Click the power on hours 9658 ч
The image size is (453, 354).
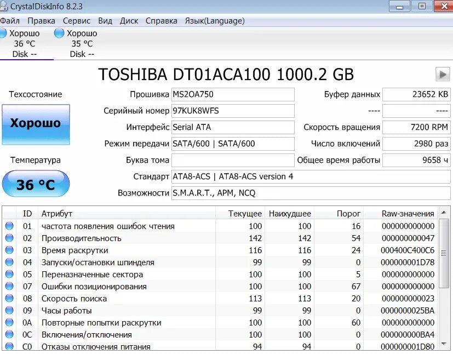point(416,161)
